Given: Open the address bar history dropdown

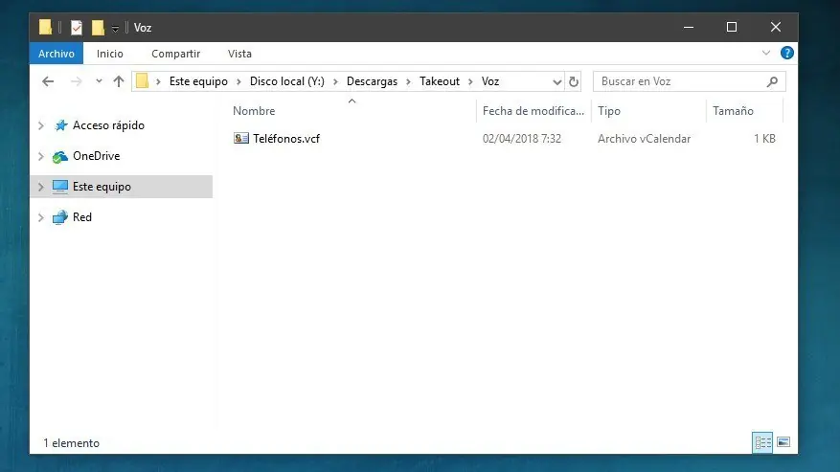Looking at the screenshot, I should 557,82.
